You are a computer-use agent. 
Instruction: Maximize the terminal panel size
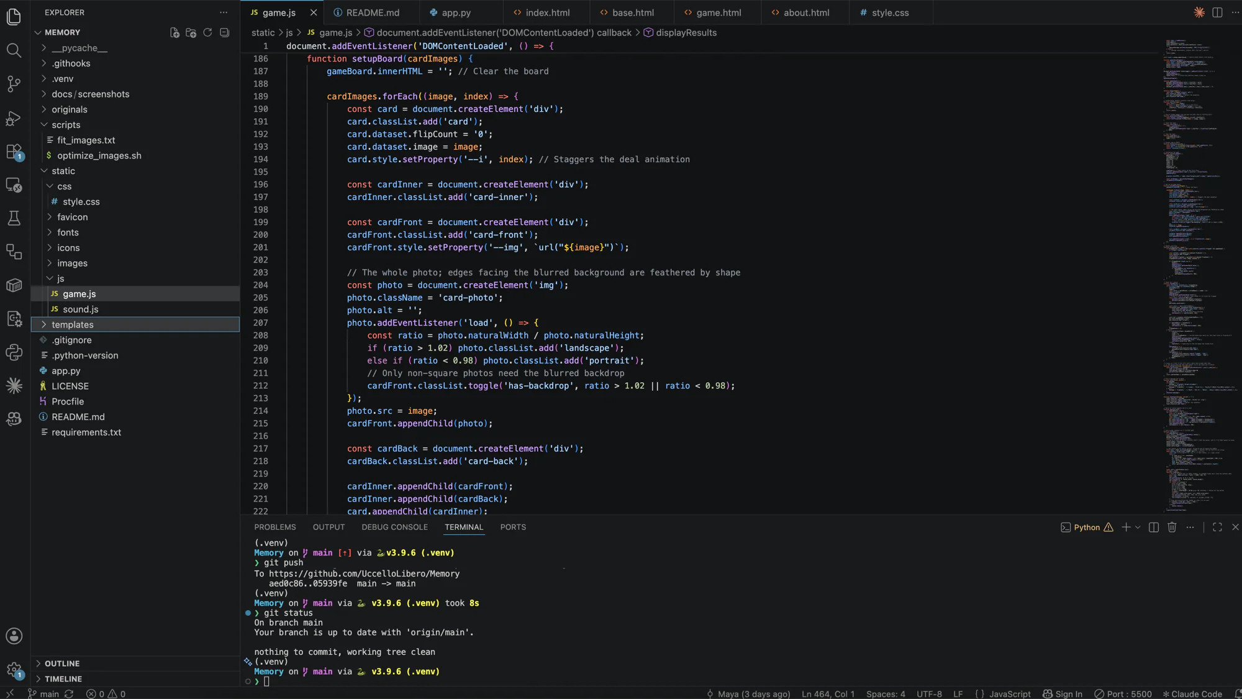coord(1217,527)
